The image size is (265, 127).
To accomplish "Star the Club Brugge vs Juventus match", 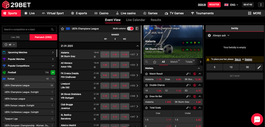I will [x=95, y=109].
